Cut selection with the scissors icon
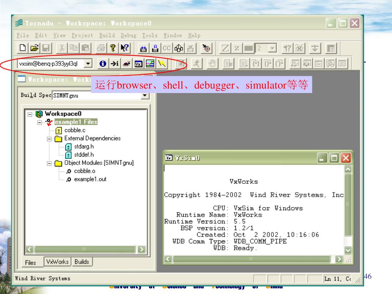 pyautogui.click(x=62, y=48)
